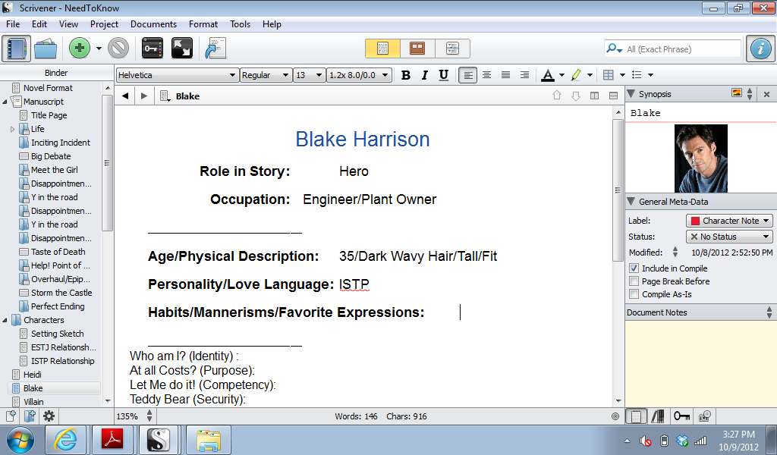
Task: Toggle the Binder panel icon
Action: (x=17, y=49)
